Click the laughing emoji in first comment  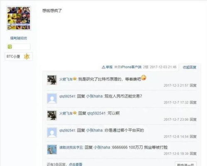click(144, 78)
